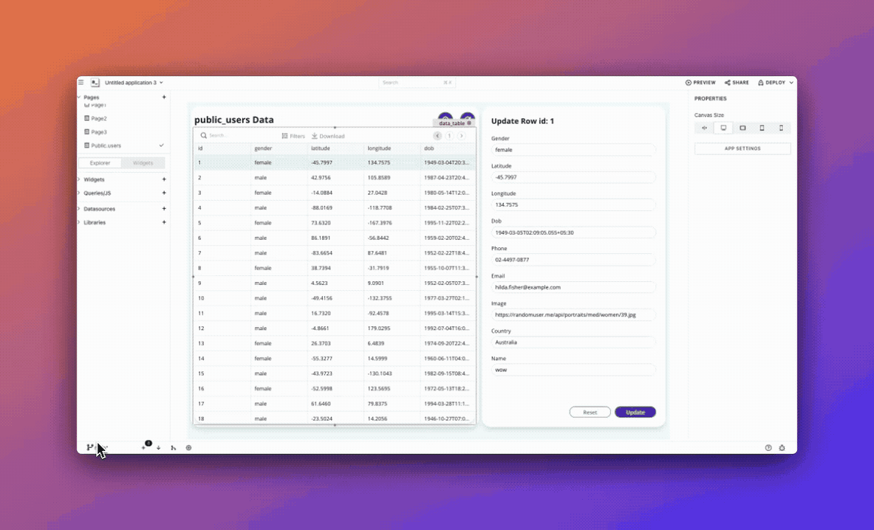Choose the rightmost mobile canvas size option
This screenshot has height=530, width=874.
(x=781, y=128)
